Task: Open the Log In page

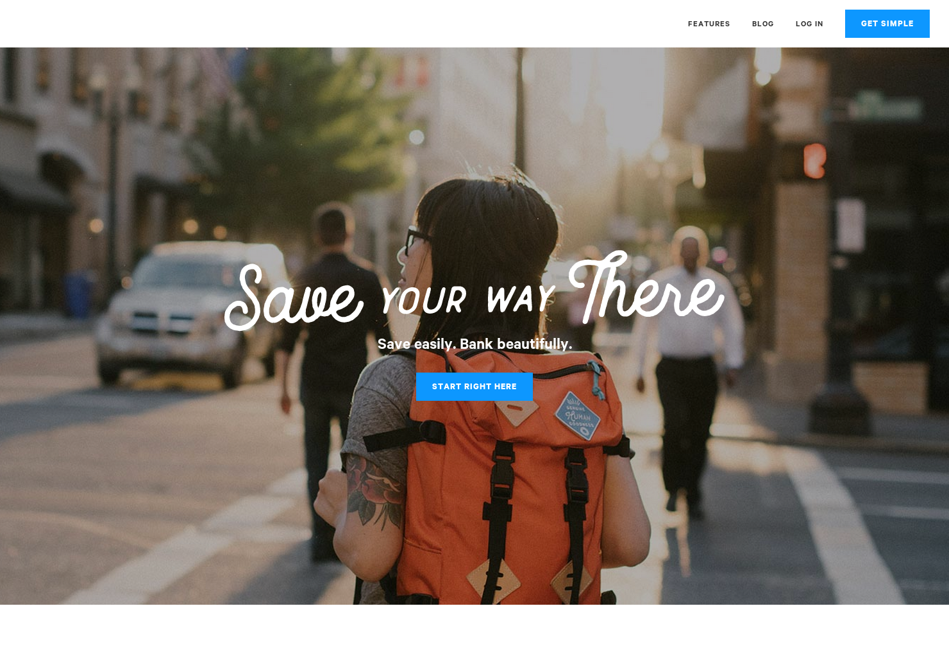Action: pyautogui.click(x=809, y=24)
